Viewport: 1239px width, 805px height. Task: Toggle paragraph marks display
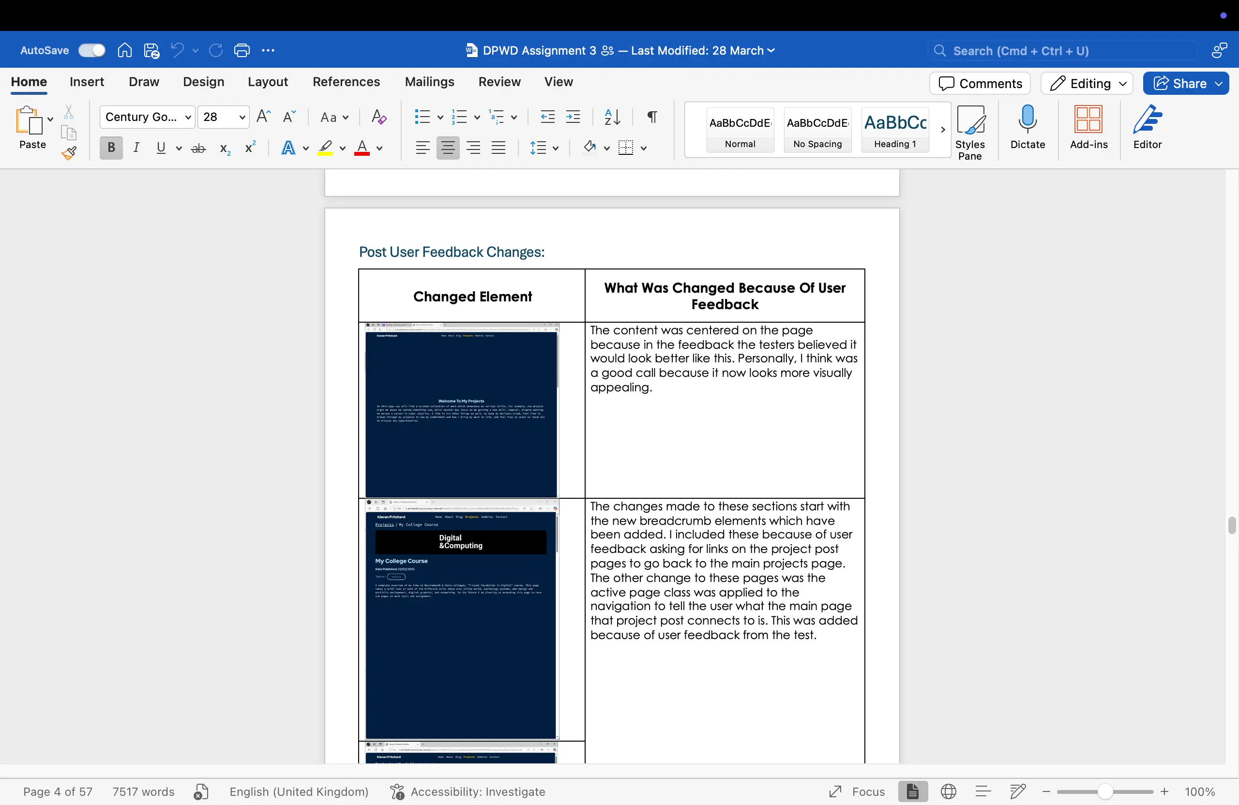(x=651, y=117)
